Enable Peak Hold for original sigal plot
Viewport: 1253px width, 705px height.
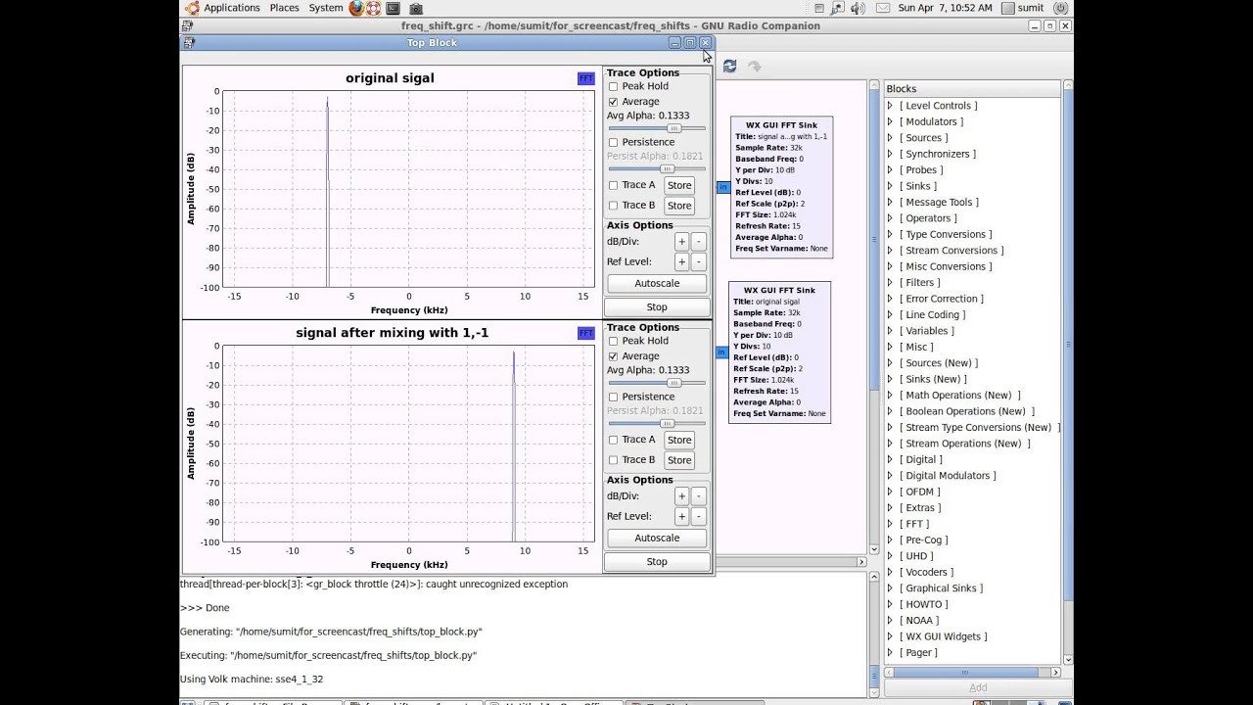point(614,86)
